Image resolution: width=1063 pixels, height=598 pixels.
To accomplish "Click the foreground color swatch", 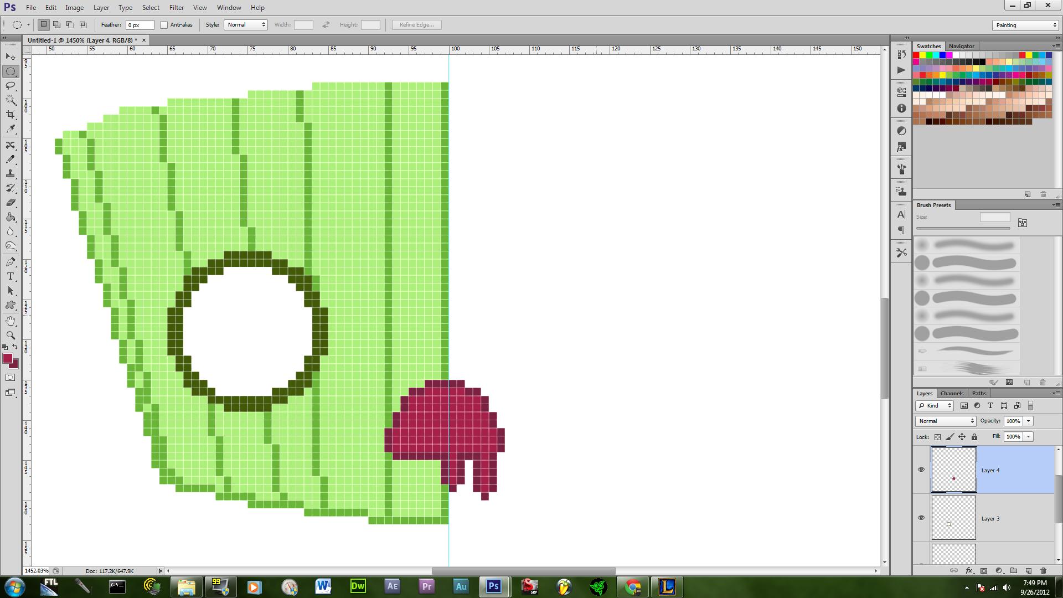I will pos(8,359).
